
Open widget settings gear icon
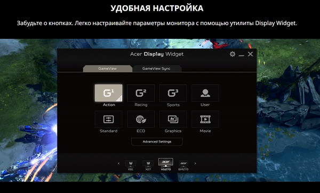point(233,54)
